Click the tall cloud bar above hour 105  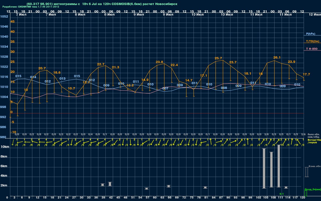[x=264, y=168]
